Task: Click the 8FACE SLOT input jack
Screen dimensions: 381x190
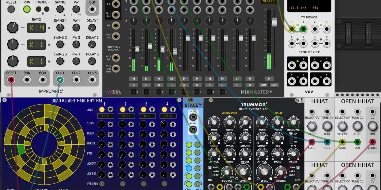Action: click(193, 117)
